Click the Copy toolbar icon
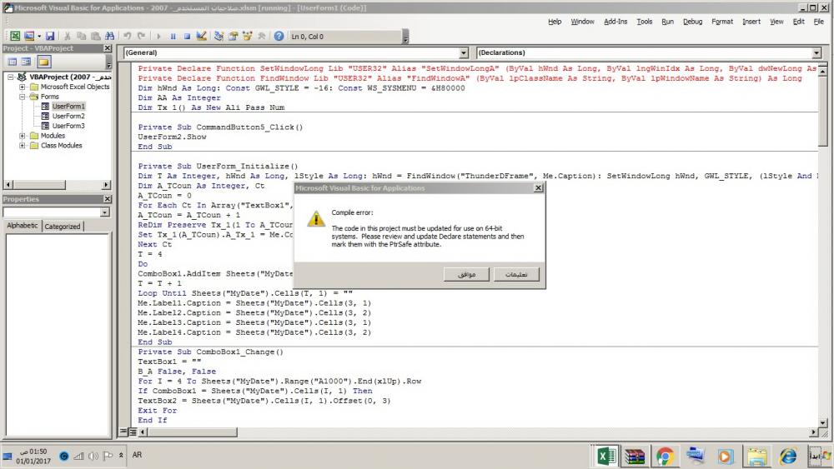 point(82,36)
